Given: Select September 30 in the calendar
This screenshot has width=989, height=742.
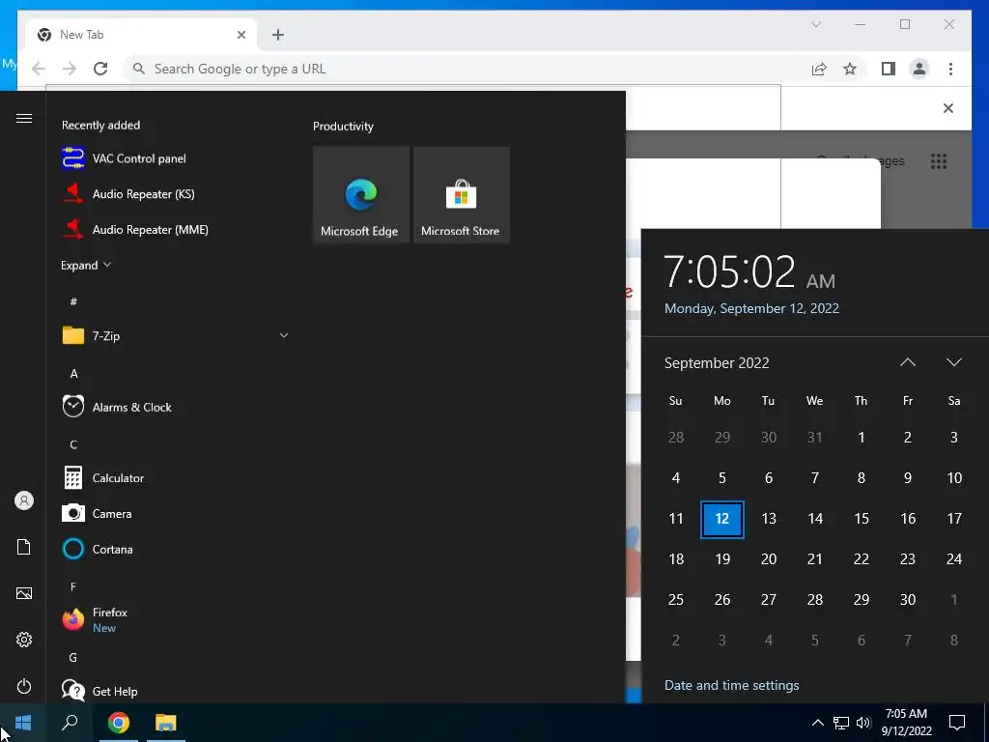Looking at the screenshot, I should pyautogui.click(x=908, y=599).
